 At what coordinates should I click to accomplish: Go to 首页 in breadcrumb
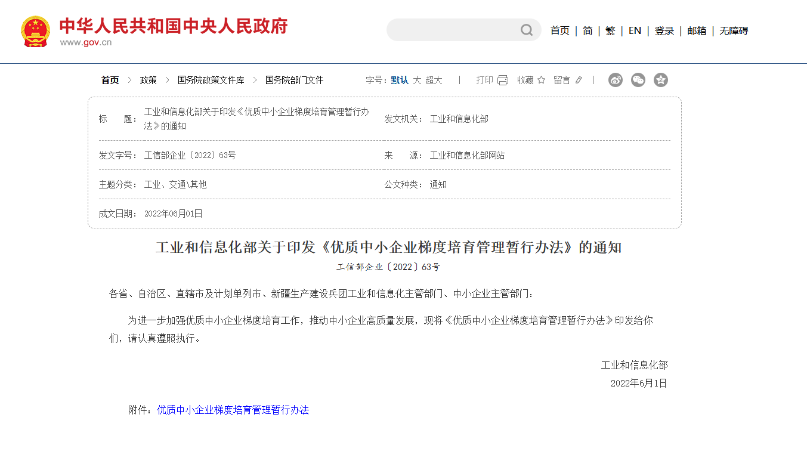(110, 80)
